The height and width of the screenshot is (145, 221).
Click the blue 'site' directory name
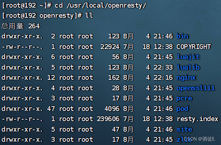[x=184, y=129]
